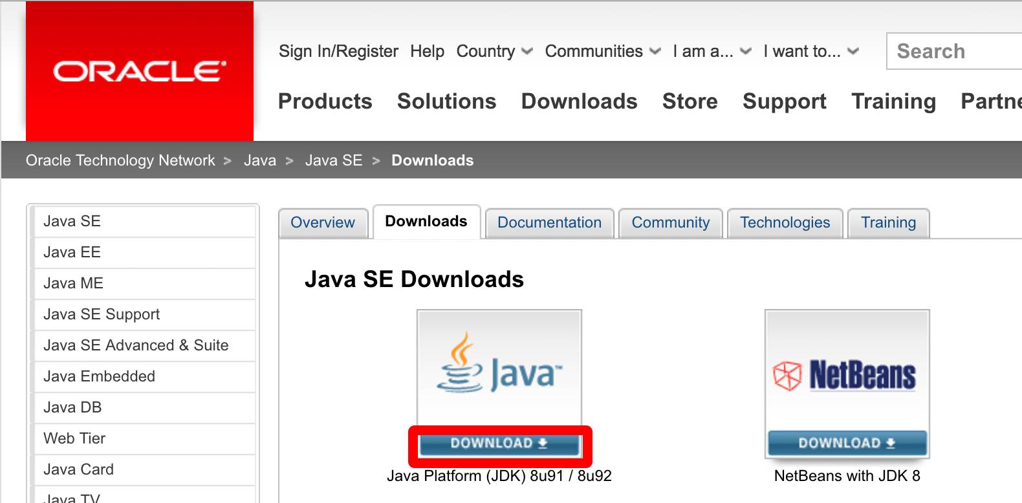
Task: Open the Store menu
Action: [690, 102]
